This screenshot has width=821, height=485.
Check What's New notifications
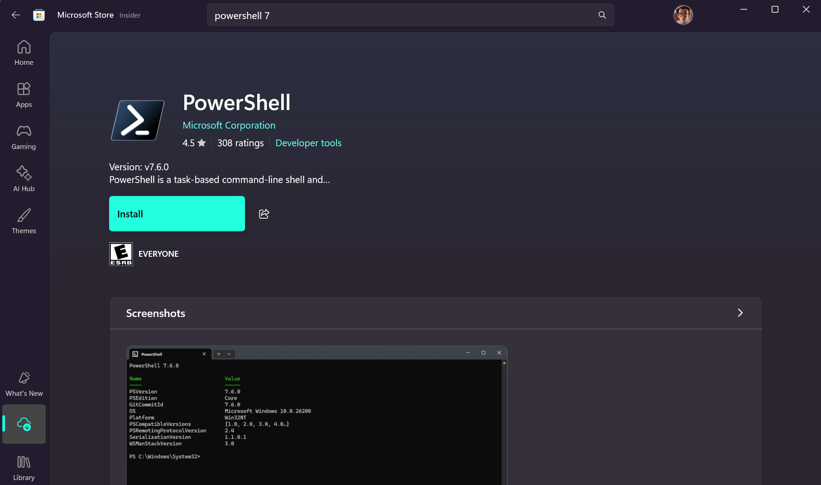(24, 383)
